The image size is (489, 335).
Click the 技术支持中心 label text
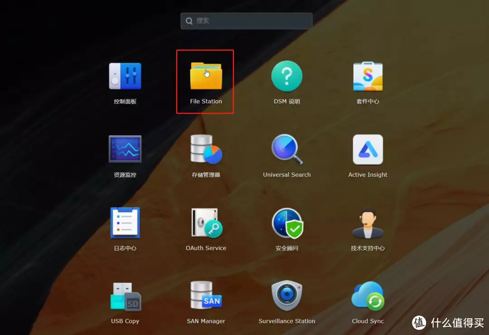[x=368, y=249]
